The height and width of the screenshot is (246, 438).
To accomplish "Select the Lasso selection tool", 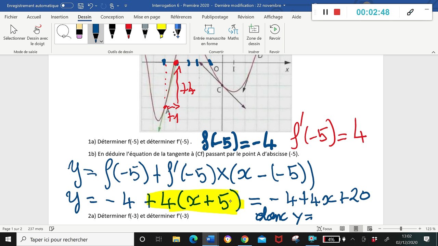I will (63, 31).
